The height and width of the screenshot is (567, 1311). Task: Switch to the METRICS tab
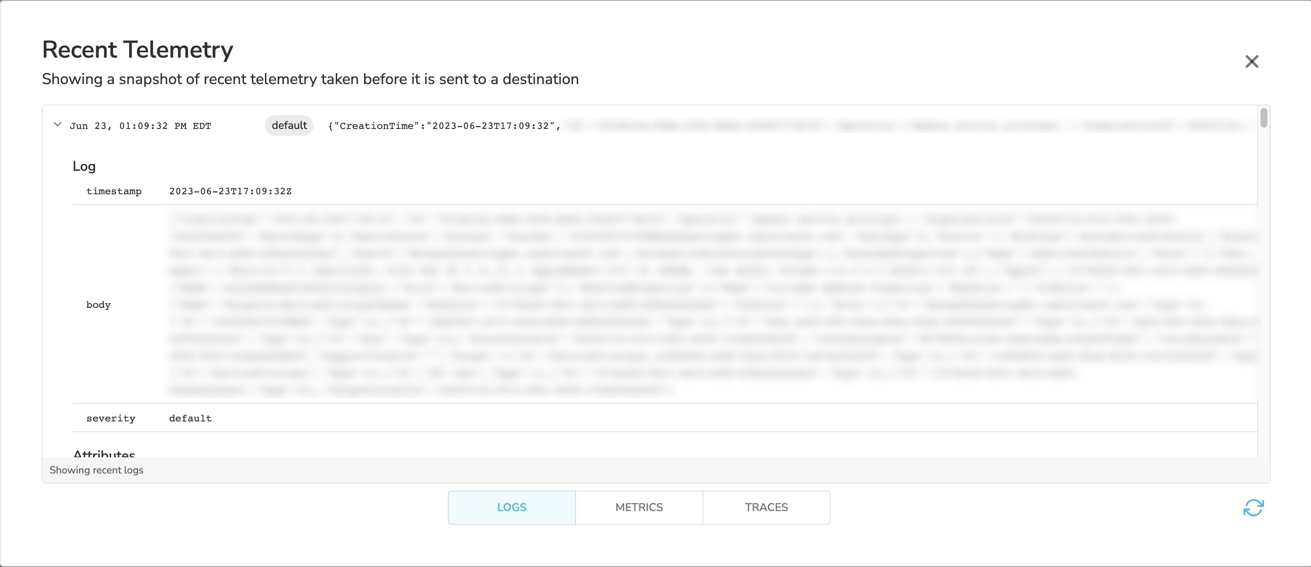[x=639, y=507]
